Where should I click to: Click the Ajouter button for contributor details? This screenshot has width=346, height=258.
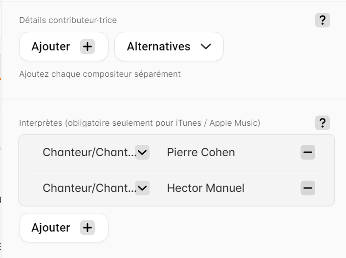[64, 47]
